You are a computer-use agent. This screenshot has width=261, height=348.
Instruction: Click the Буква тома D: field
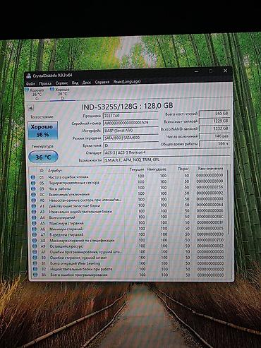coord(130,145)
